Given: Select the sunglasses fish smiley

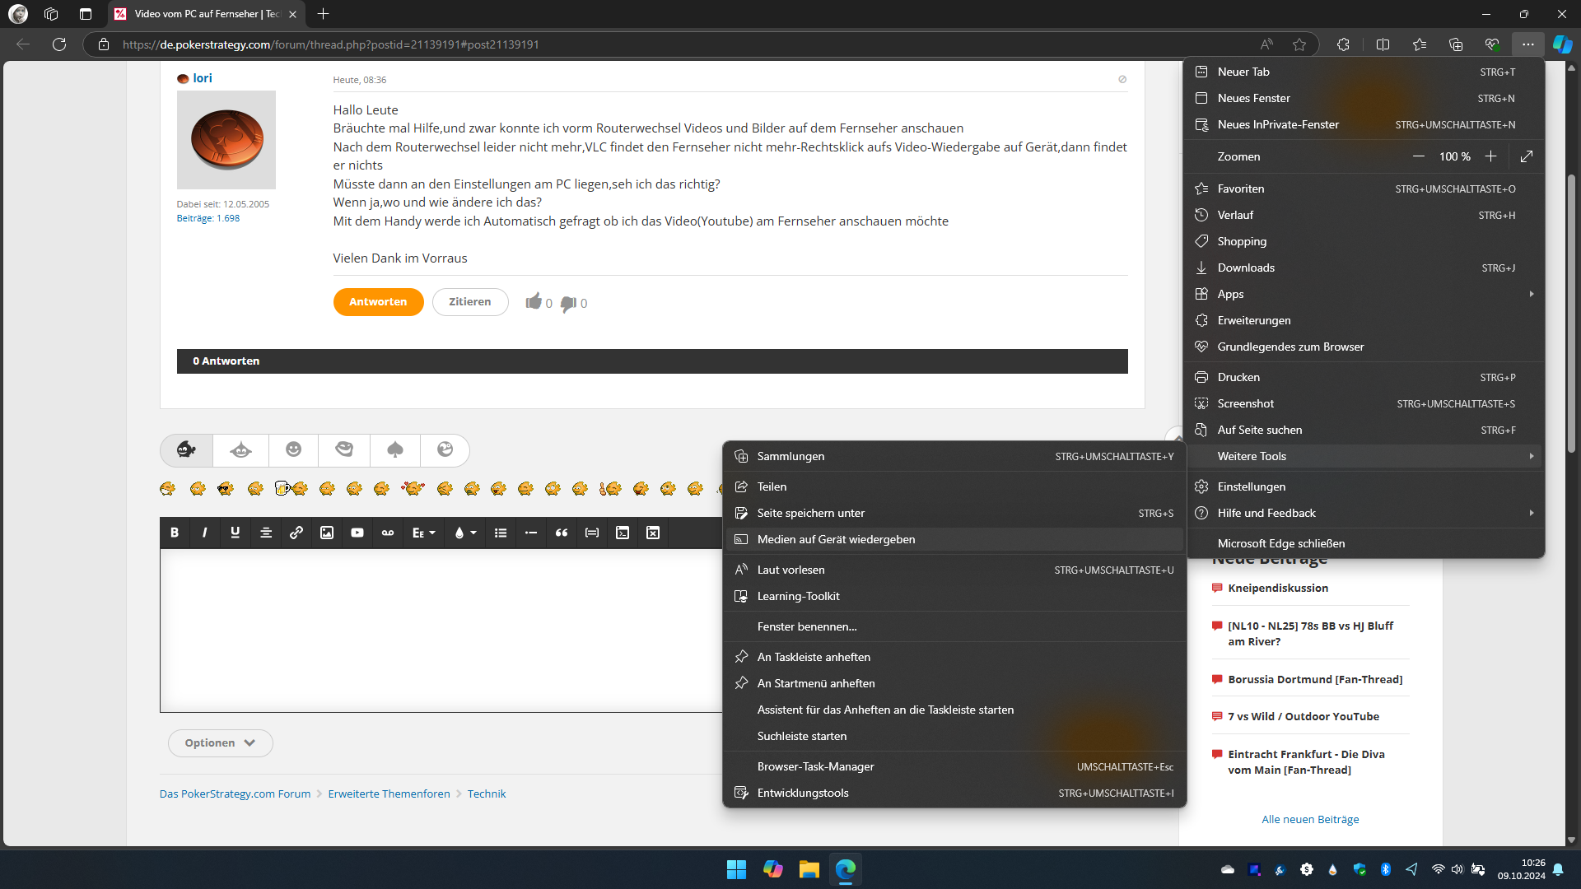Looking at the screenshot, I should pyautogui.click(x=226, y=489).
